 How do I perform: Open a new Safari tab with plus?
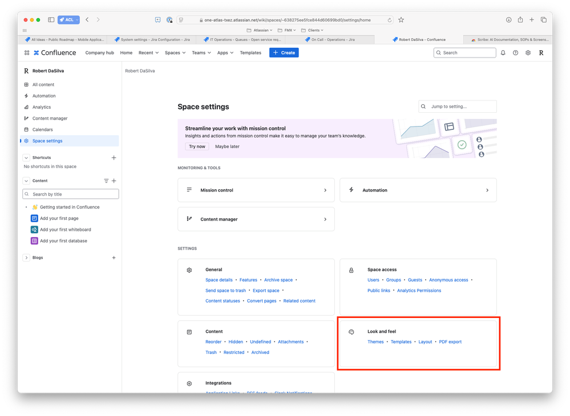pyautogui.click(x=531, y=19)
